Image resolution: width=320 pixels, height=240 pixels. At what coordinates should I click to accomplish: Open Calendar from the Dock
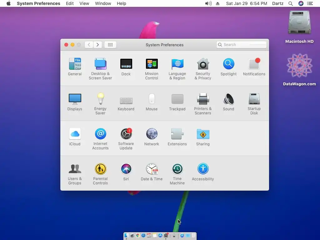coord(149,236)
